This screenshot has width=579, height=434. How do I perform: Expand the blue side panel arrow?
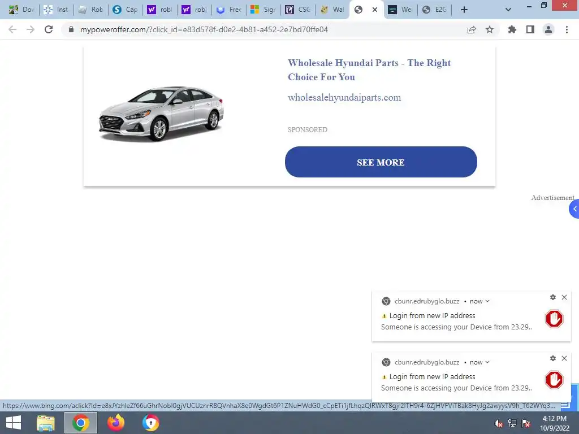(574, 209)
